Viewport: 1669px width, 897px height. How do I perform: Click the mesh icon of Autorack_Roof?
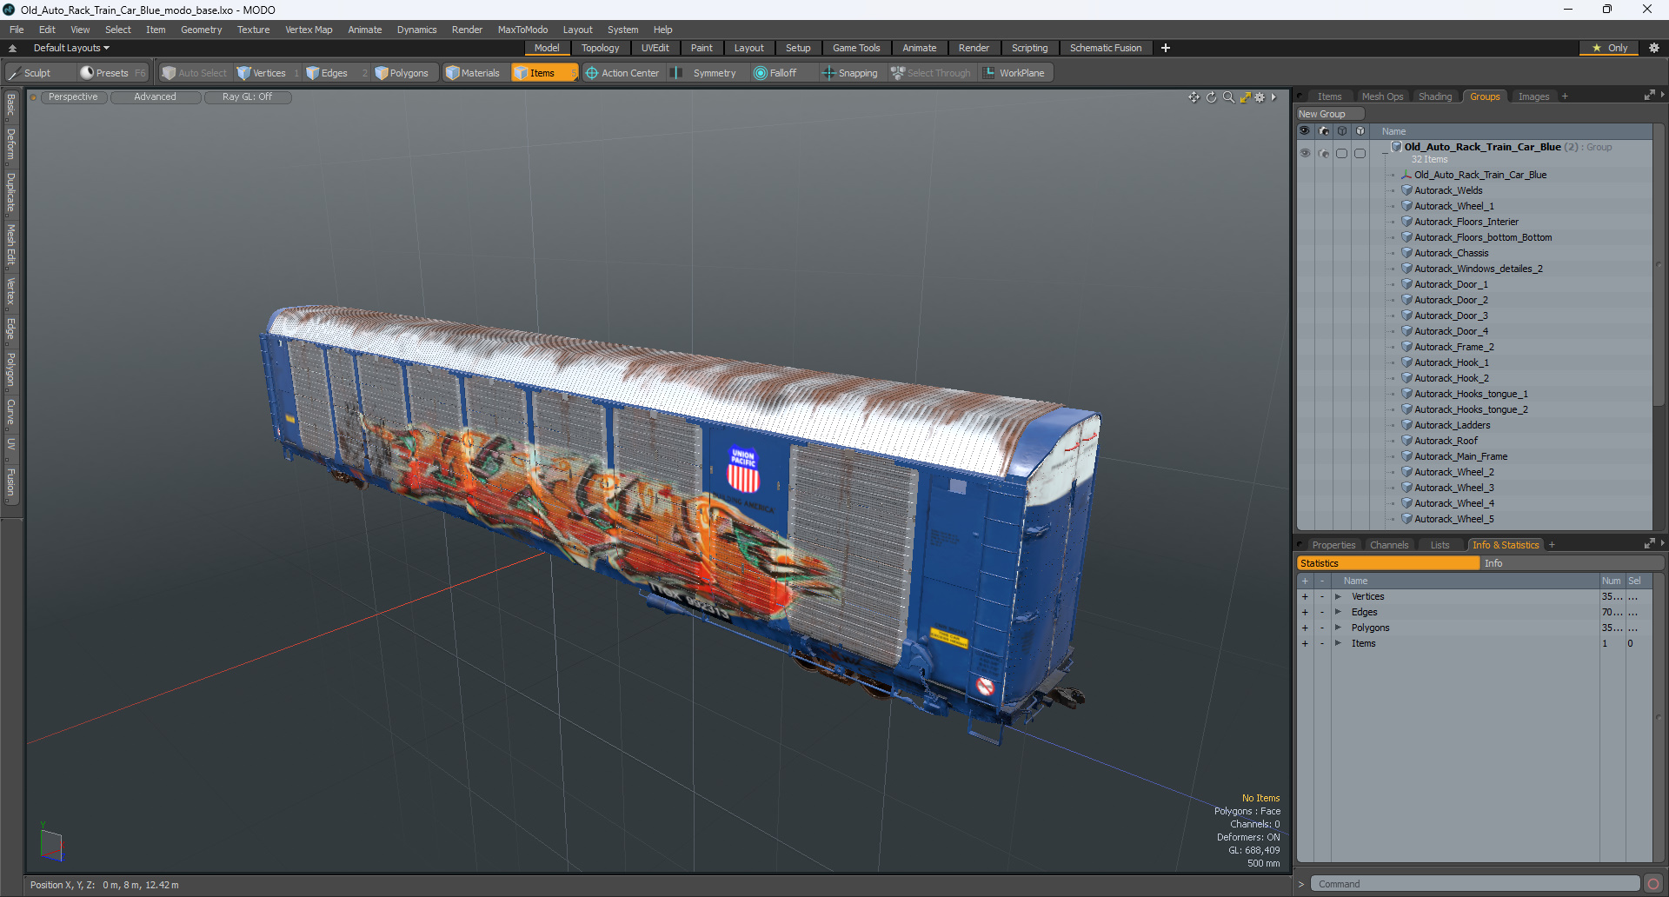1406,441
